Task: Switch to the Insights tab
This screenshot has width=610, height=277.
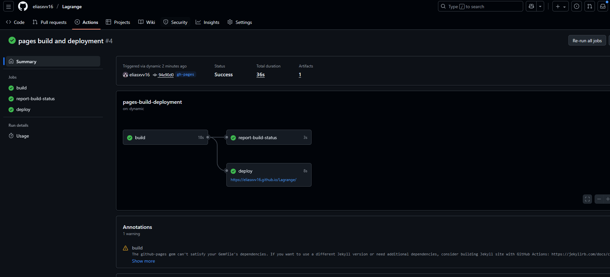Action: pos(207,22)
